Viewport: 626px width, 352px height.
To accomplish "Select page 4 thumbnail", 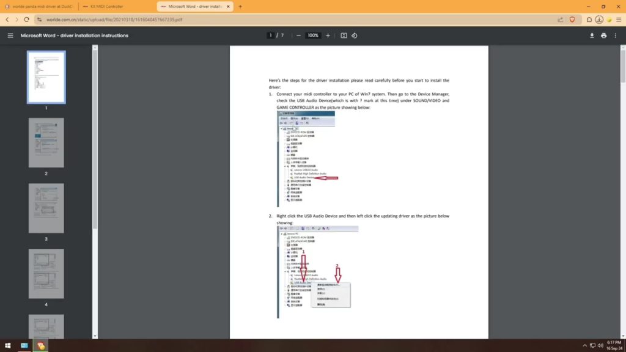I will tap(46, 273).
